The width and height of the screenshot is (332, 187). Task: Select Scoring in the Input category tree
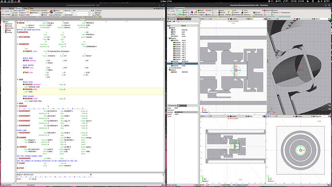coord(9,32)
